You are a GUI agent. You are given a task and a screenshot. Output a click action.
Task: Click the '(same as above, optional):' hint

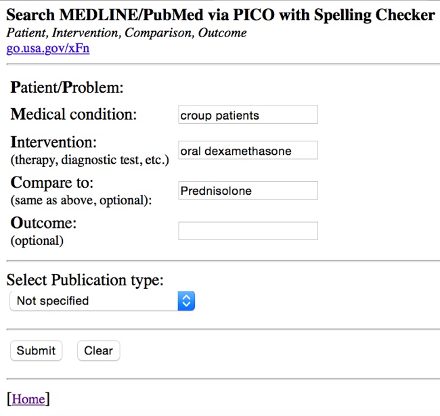click(x=81, y=201)
